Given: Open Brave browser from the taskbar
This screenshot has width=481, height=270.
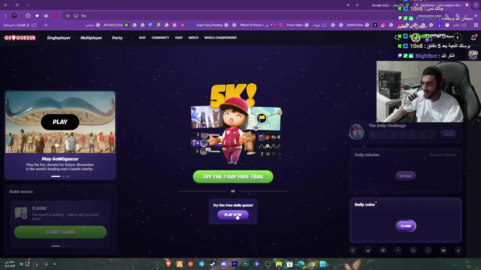Looking at the screenshot, I should pyautogui.click(x=169, y=264).
